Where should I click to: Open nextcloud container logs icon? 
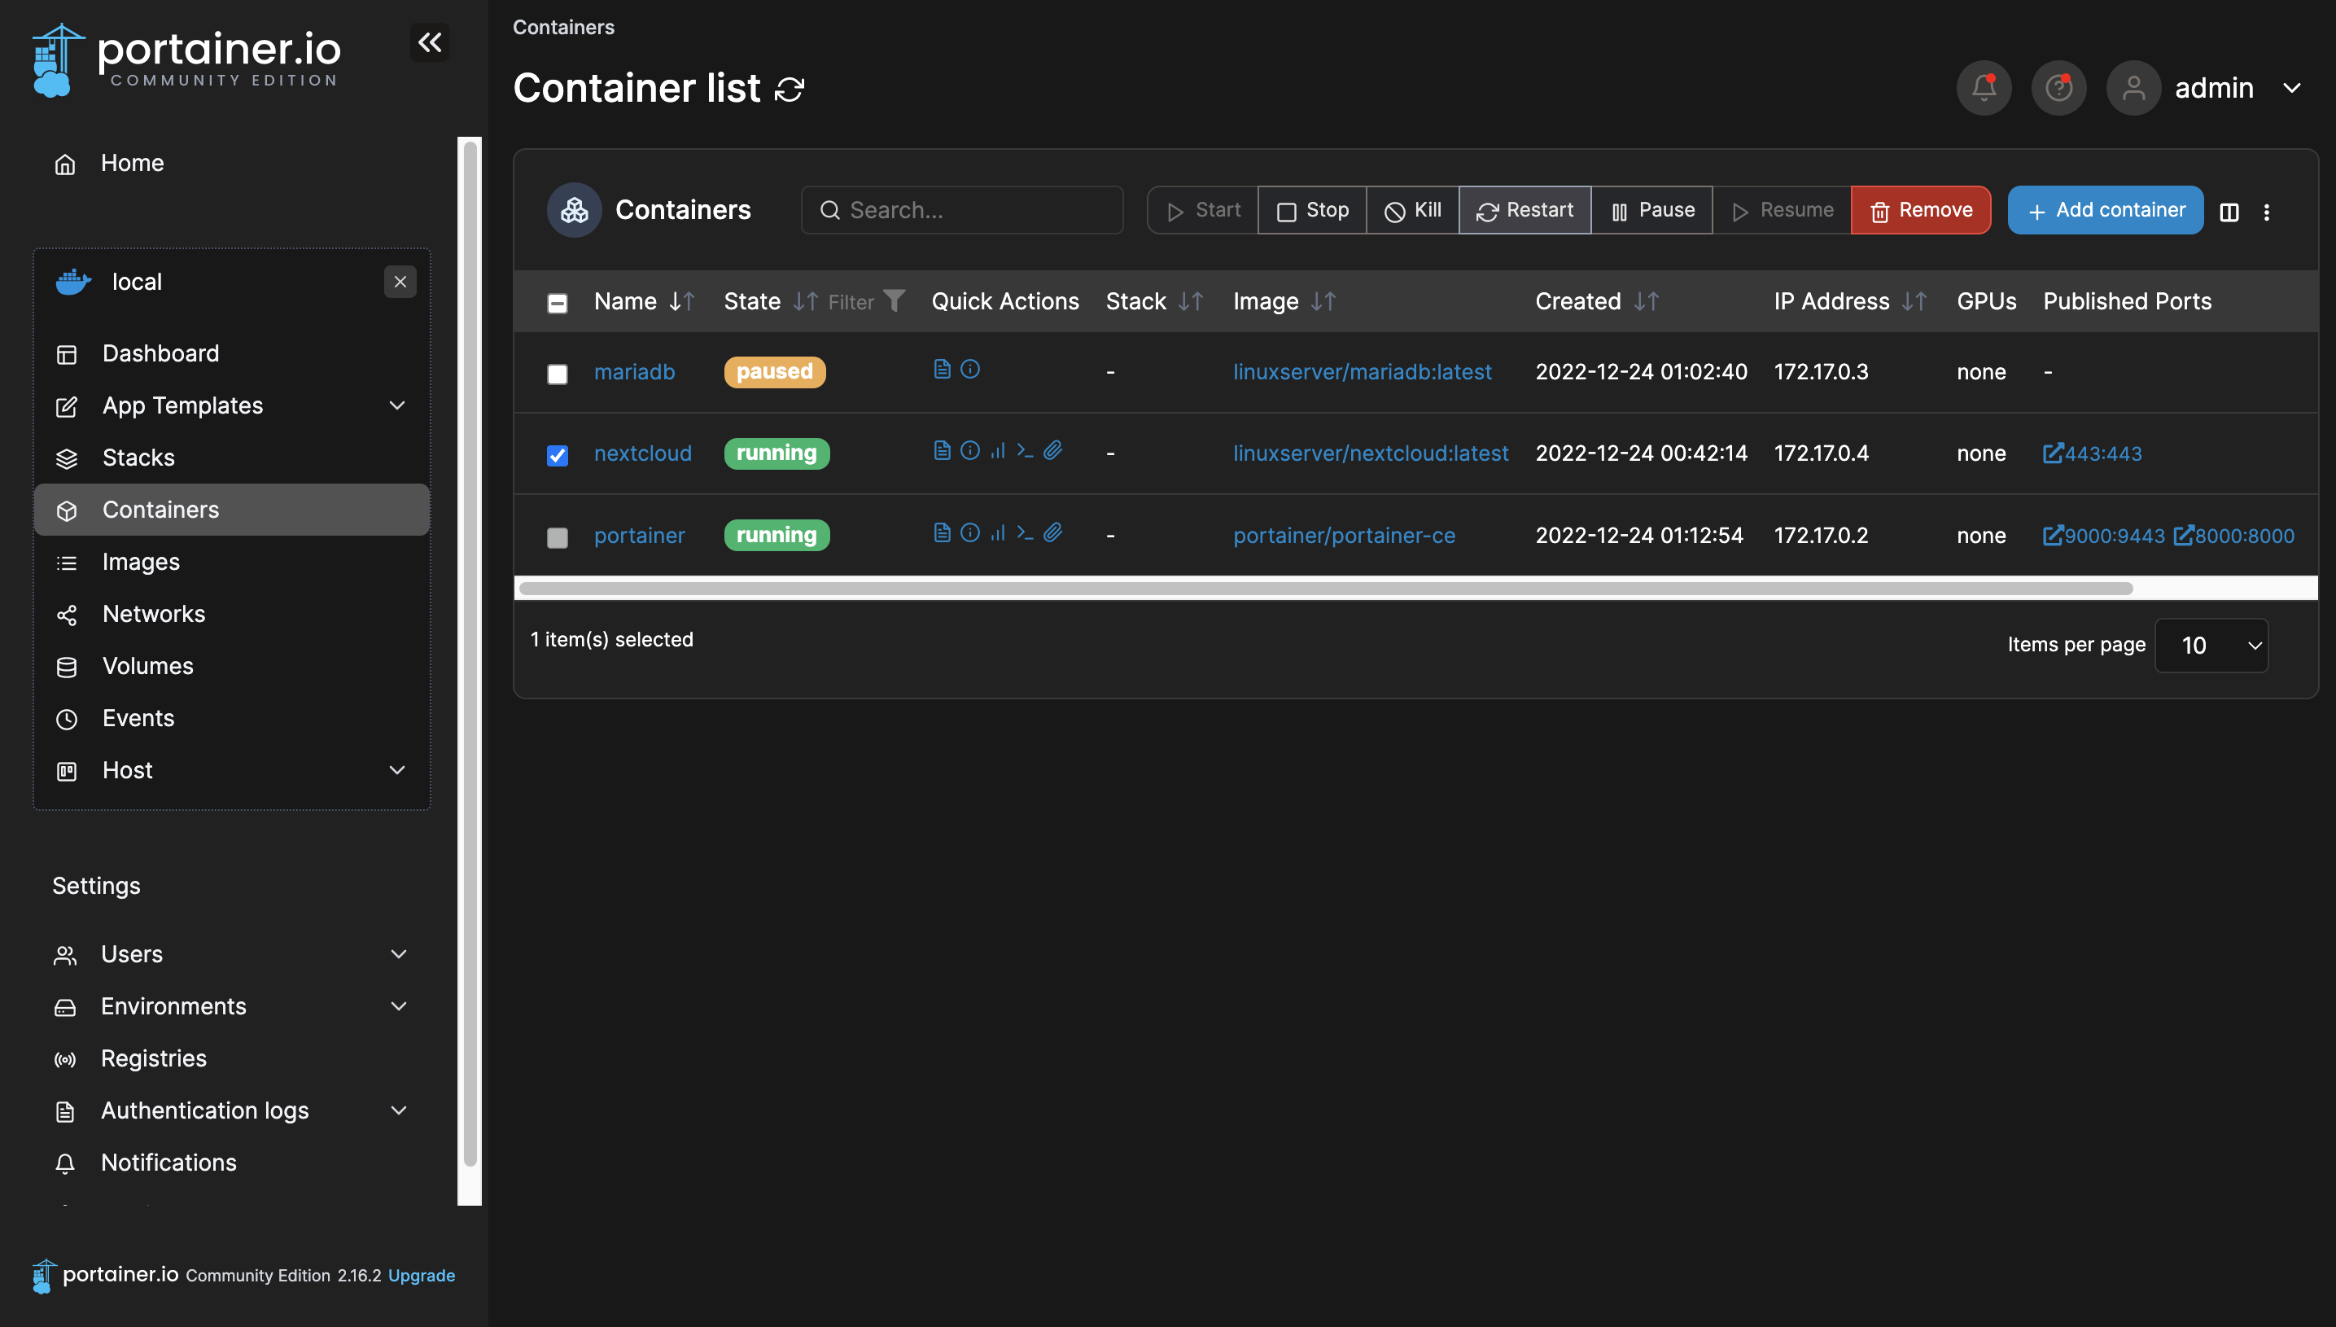pyautogui.click(x=942, y=450)
